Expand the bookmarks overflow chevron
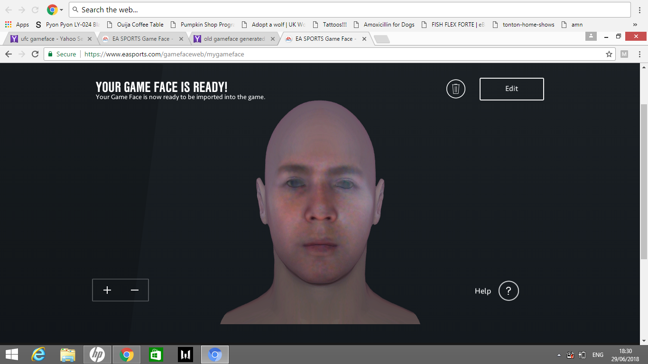648x364 pixels. (635, 25)
